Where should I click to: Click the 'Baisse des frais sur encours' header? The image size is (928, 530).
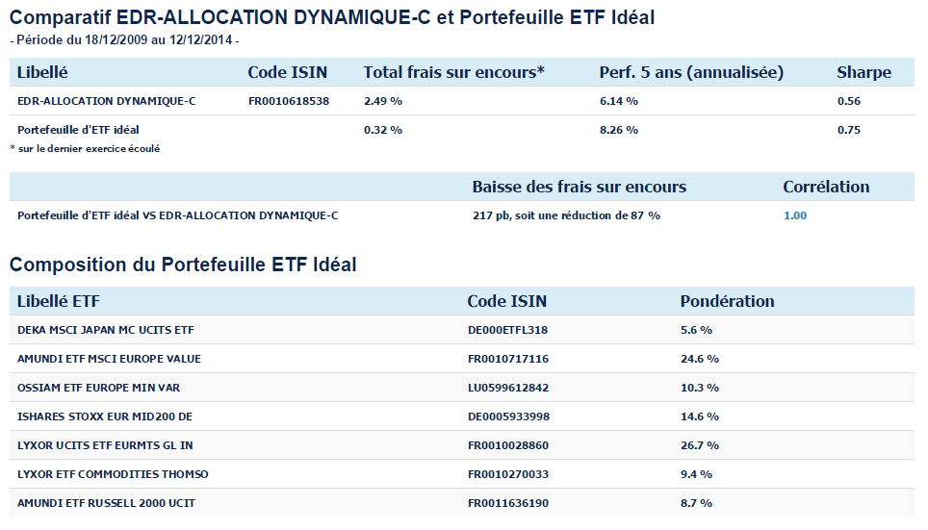pyautogui.click(x=579, y=187)
